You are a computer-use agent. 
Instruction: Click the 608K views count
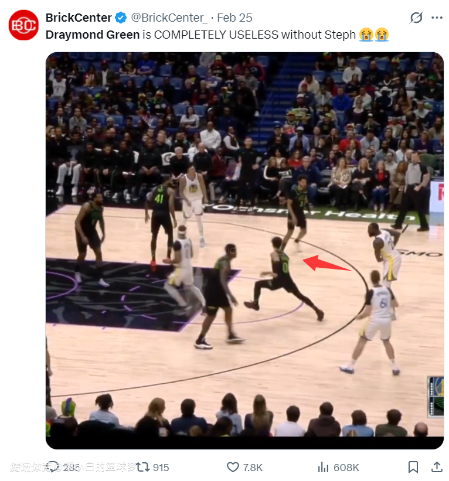[x=346, y=467]
